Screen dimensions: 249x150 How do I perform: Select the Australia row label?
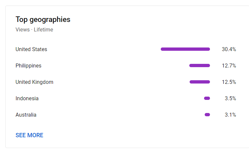[26, 115]
